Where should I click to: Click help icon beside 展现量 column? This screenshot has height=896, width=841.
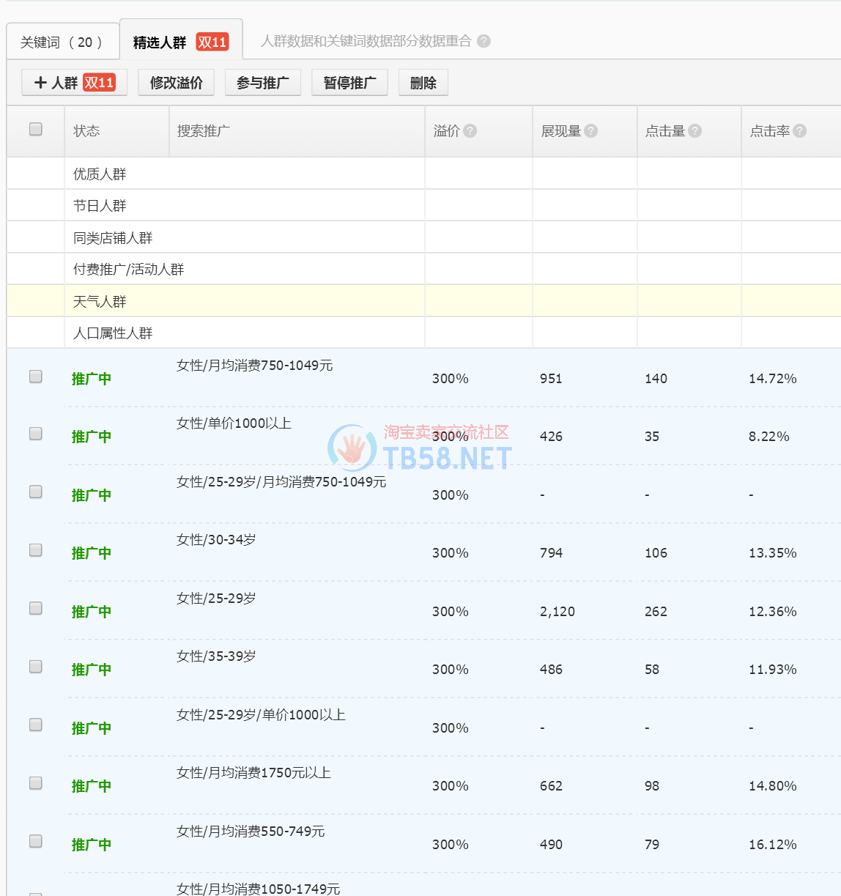(591, 130)
